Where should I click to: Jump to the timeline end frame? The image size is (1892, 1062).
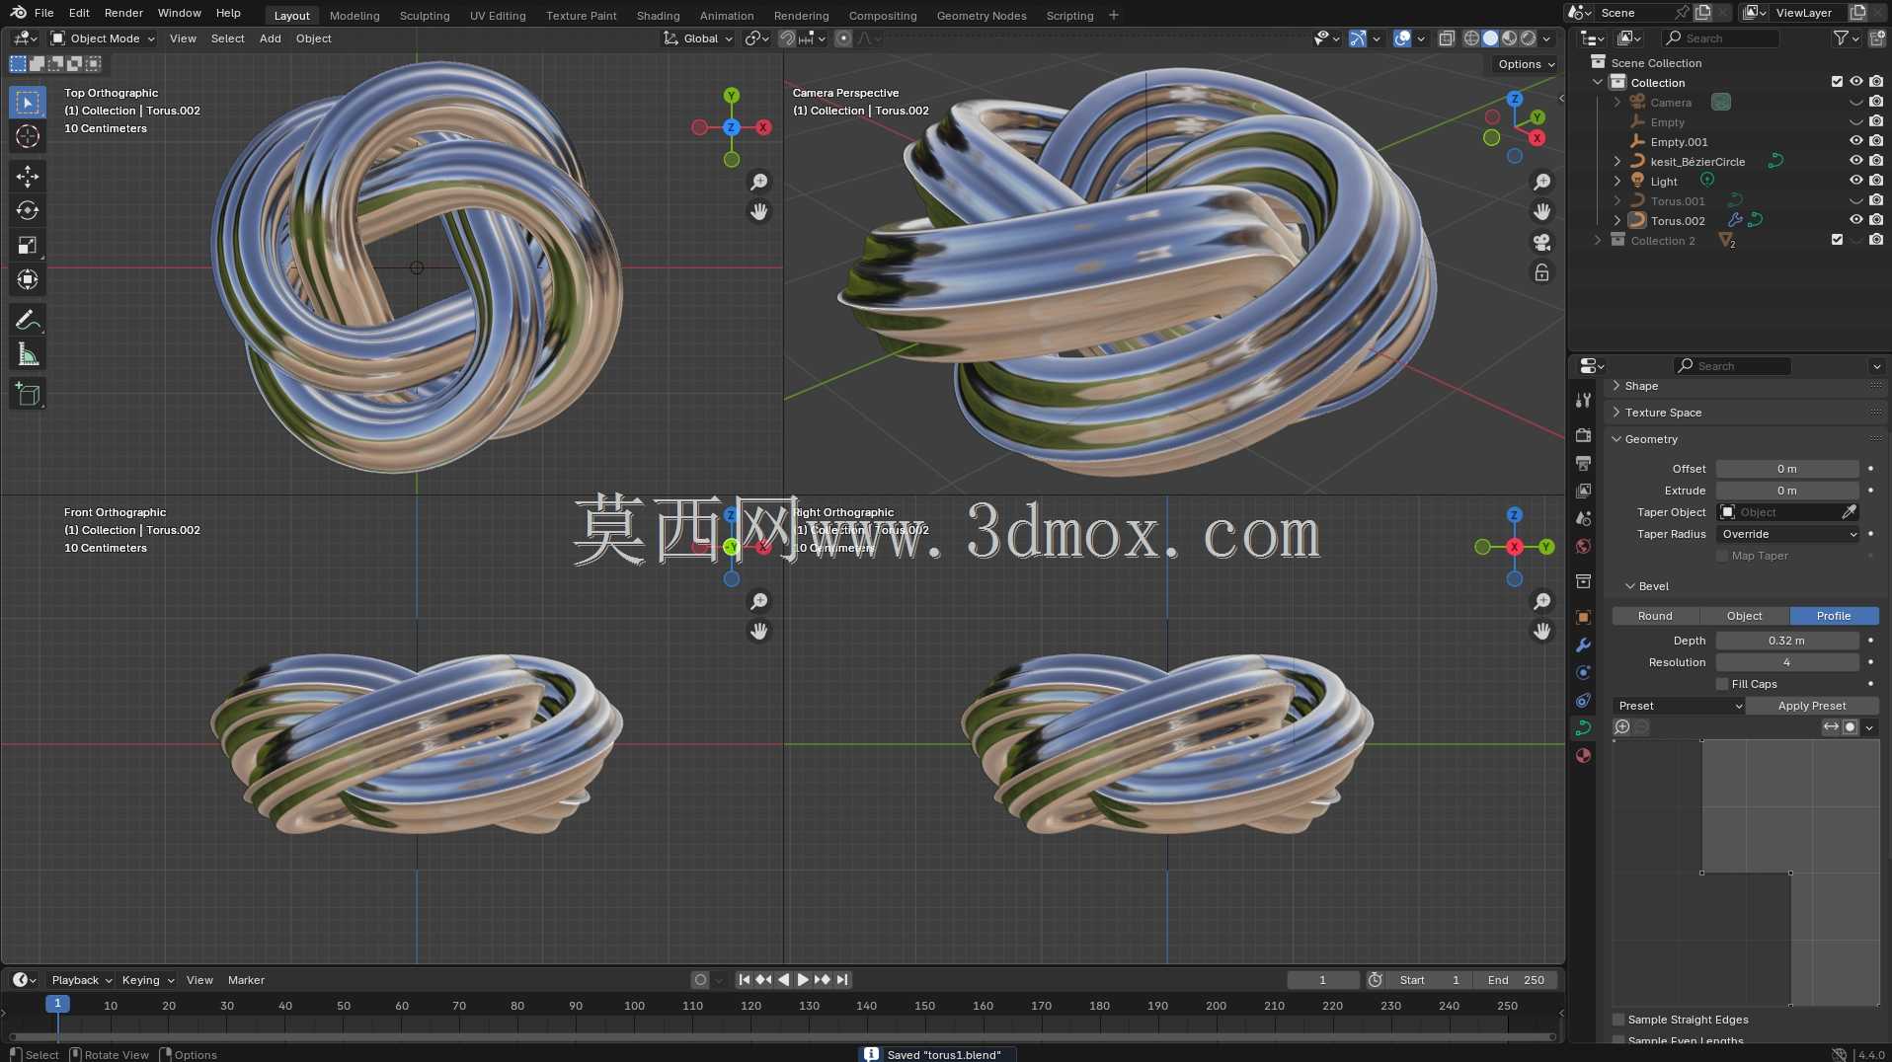(x=842, y=980)
